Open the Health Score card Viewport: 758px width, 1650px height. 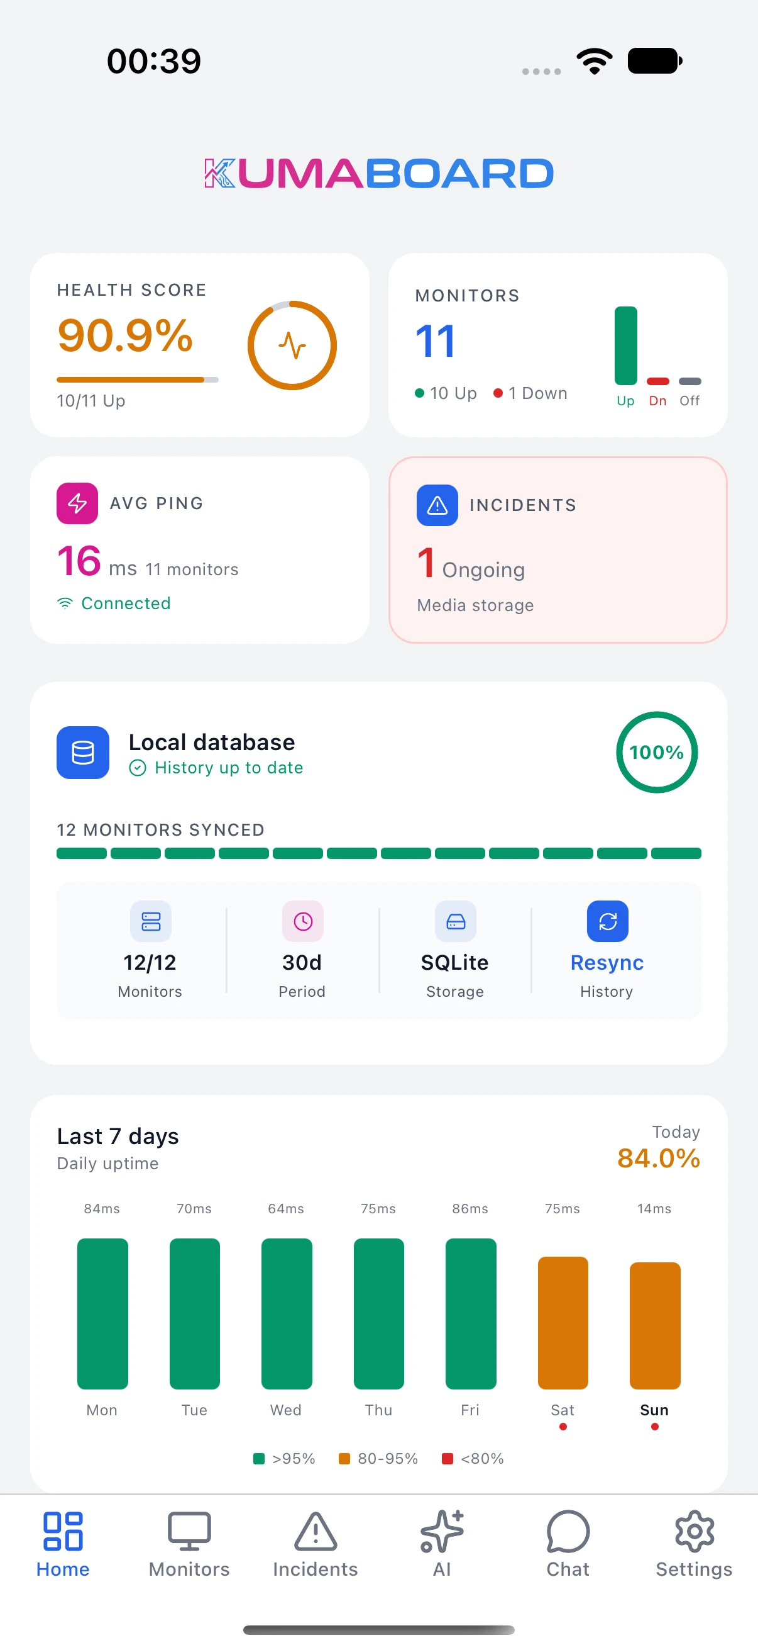pos(200,345)
